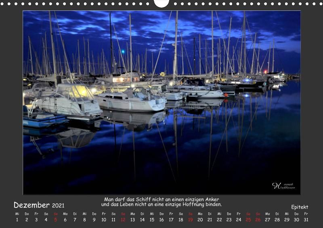
Task: Click the 'Mo' weekday label above date 6
Action: click(65, 214)
